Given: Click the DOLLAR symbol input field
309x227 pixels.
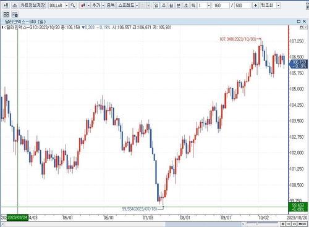Looking at the screenshot, I should [x=57, y=6].
